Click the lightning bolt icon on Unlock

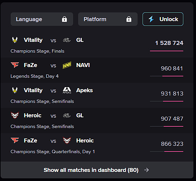coord(151,19)
